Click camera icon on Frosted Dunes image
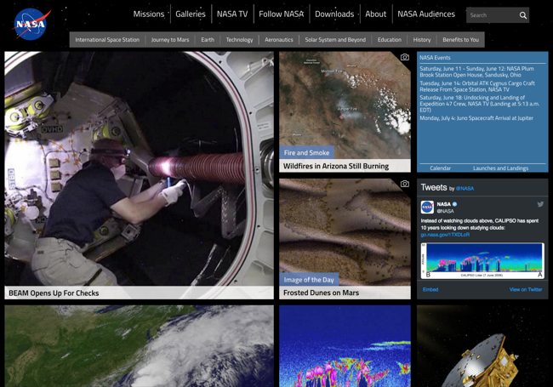553x387 pixels. [405, 184]
